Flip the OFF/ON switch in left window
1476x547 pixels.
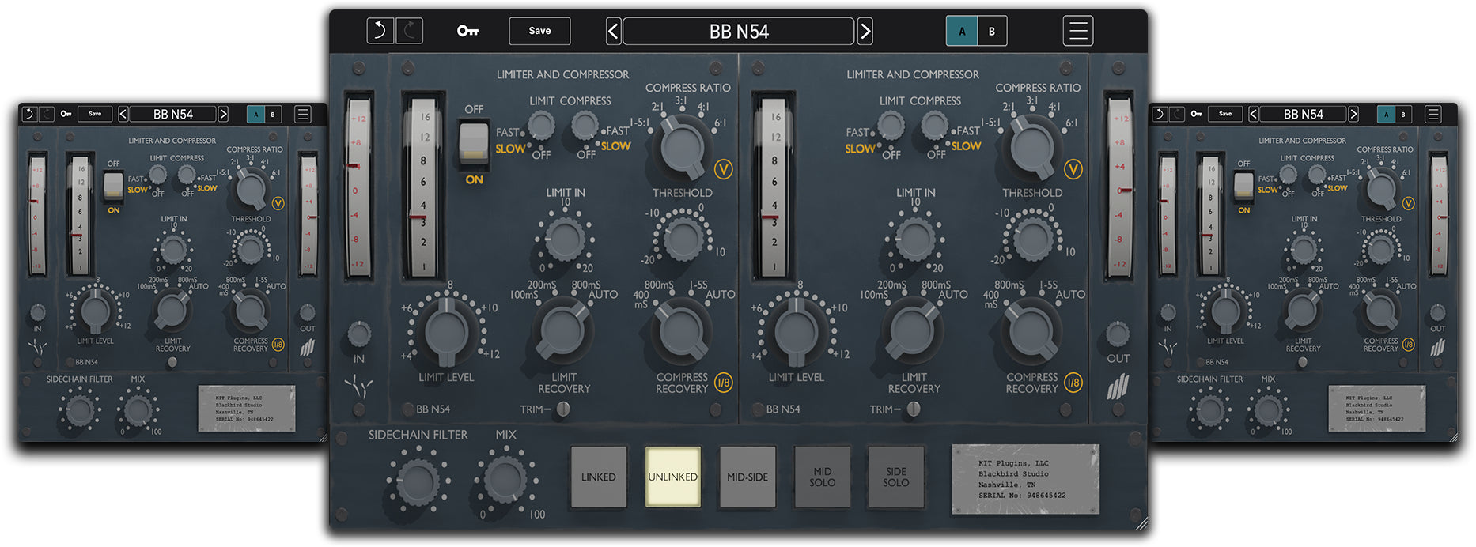click(113, 187)
